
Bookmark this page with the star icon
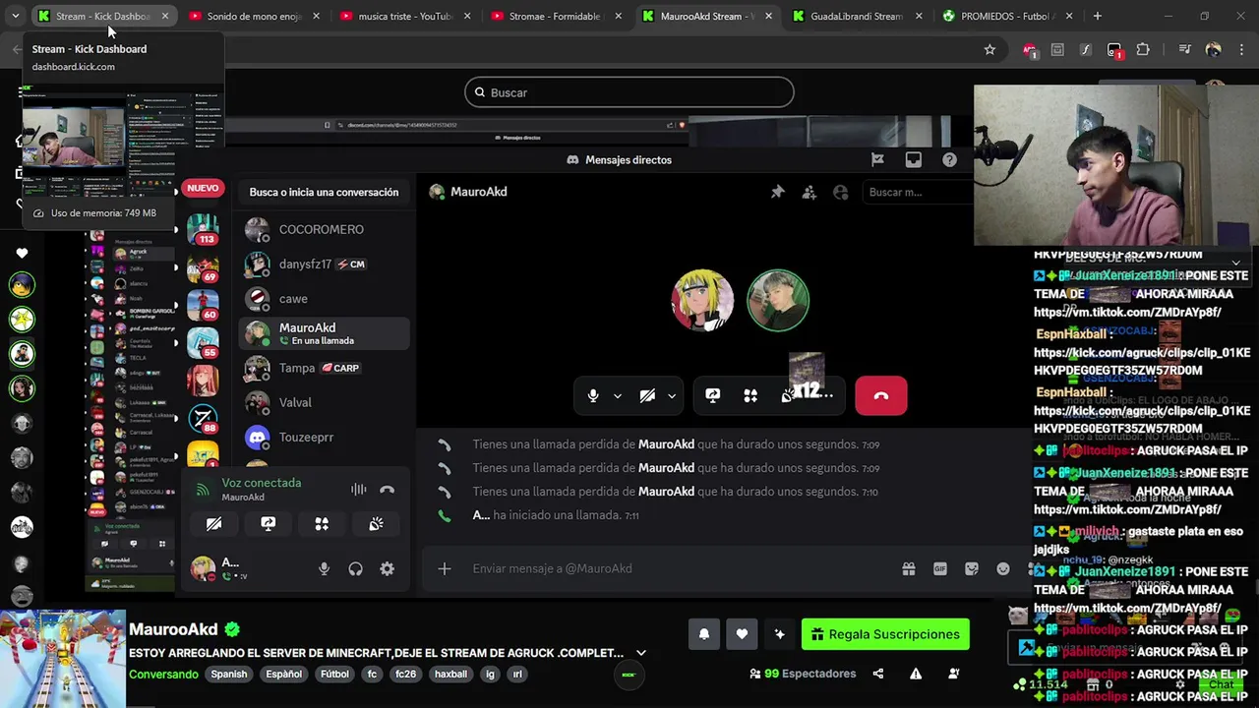point(989,50)
